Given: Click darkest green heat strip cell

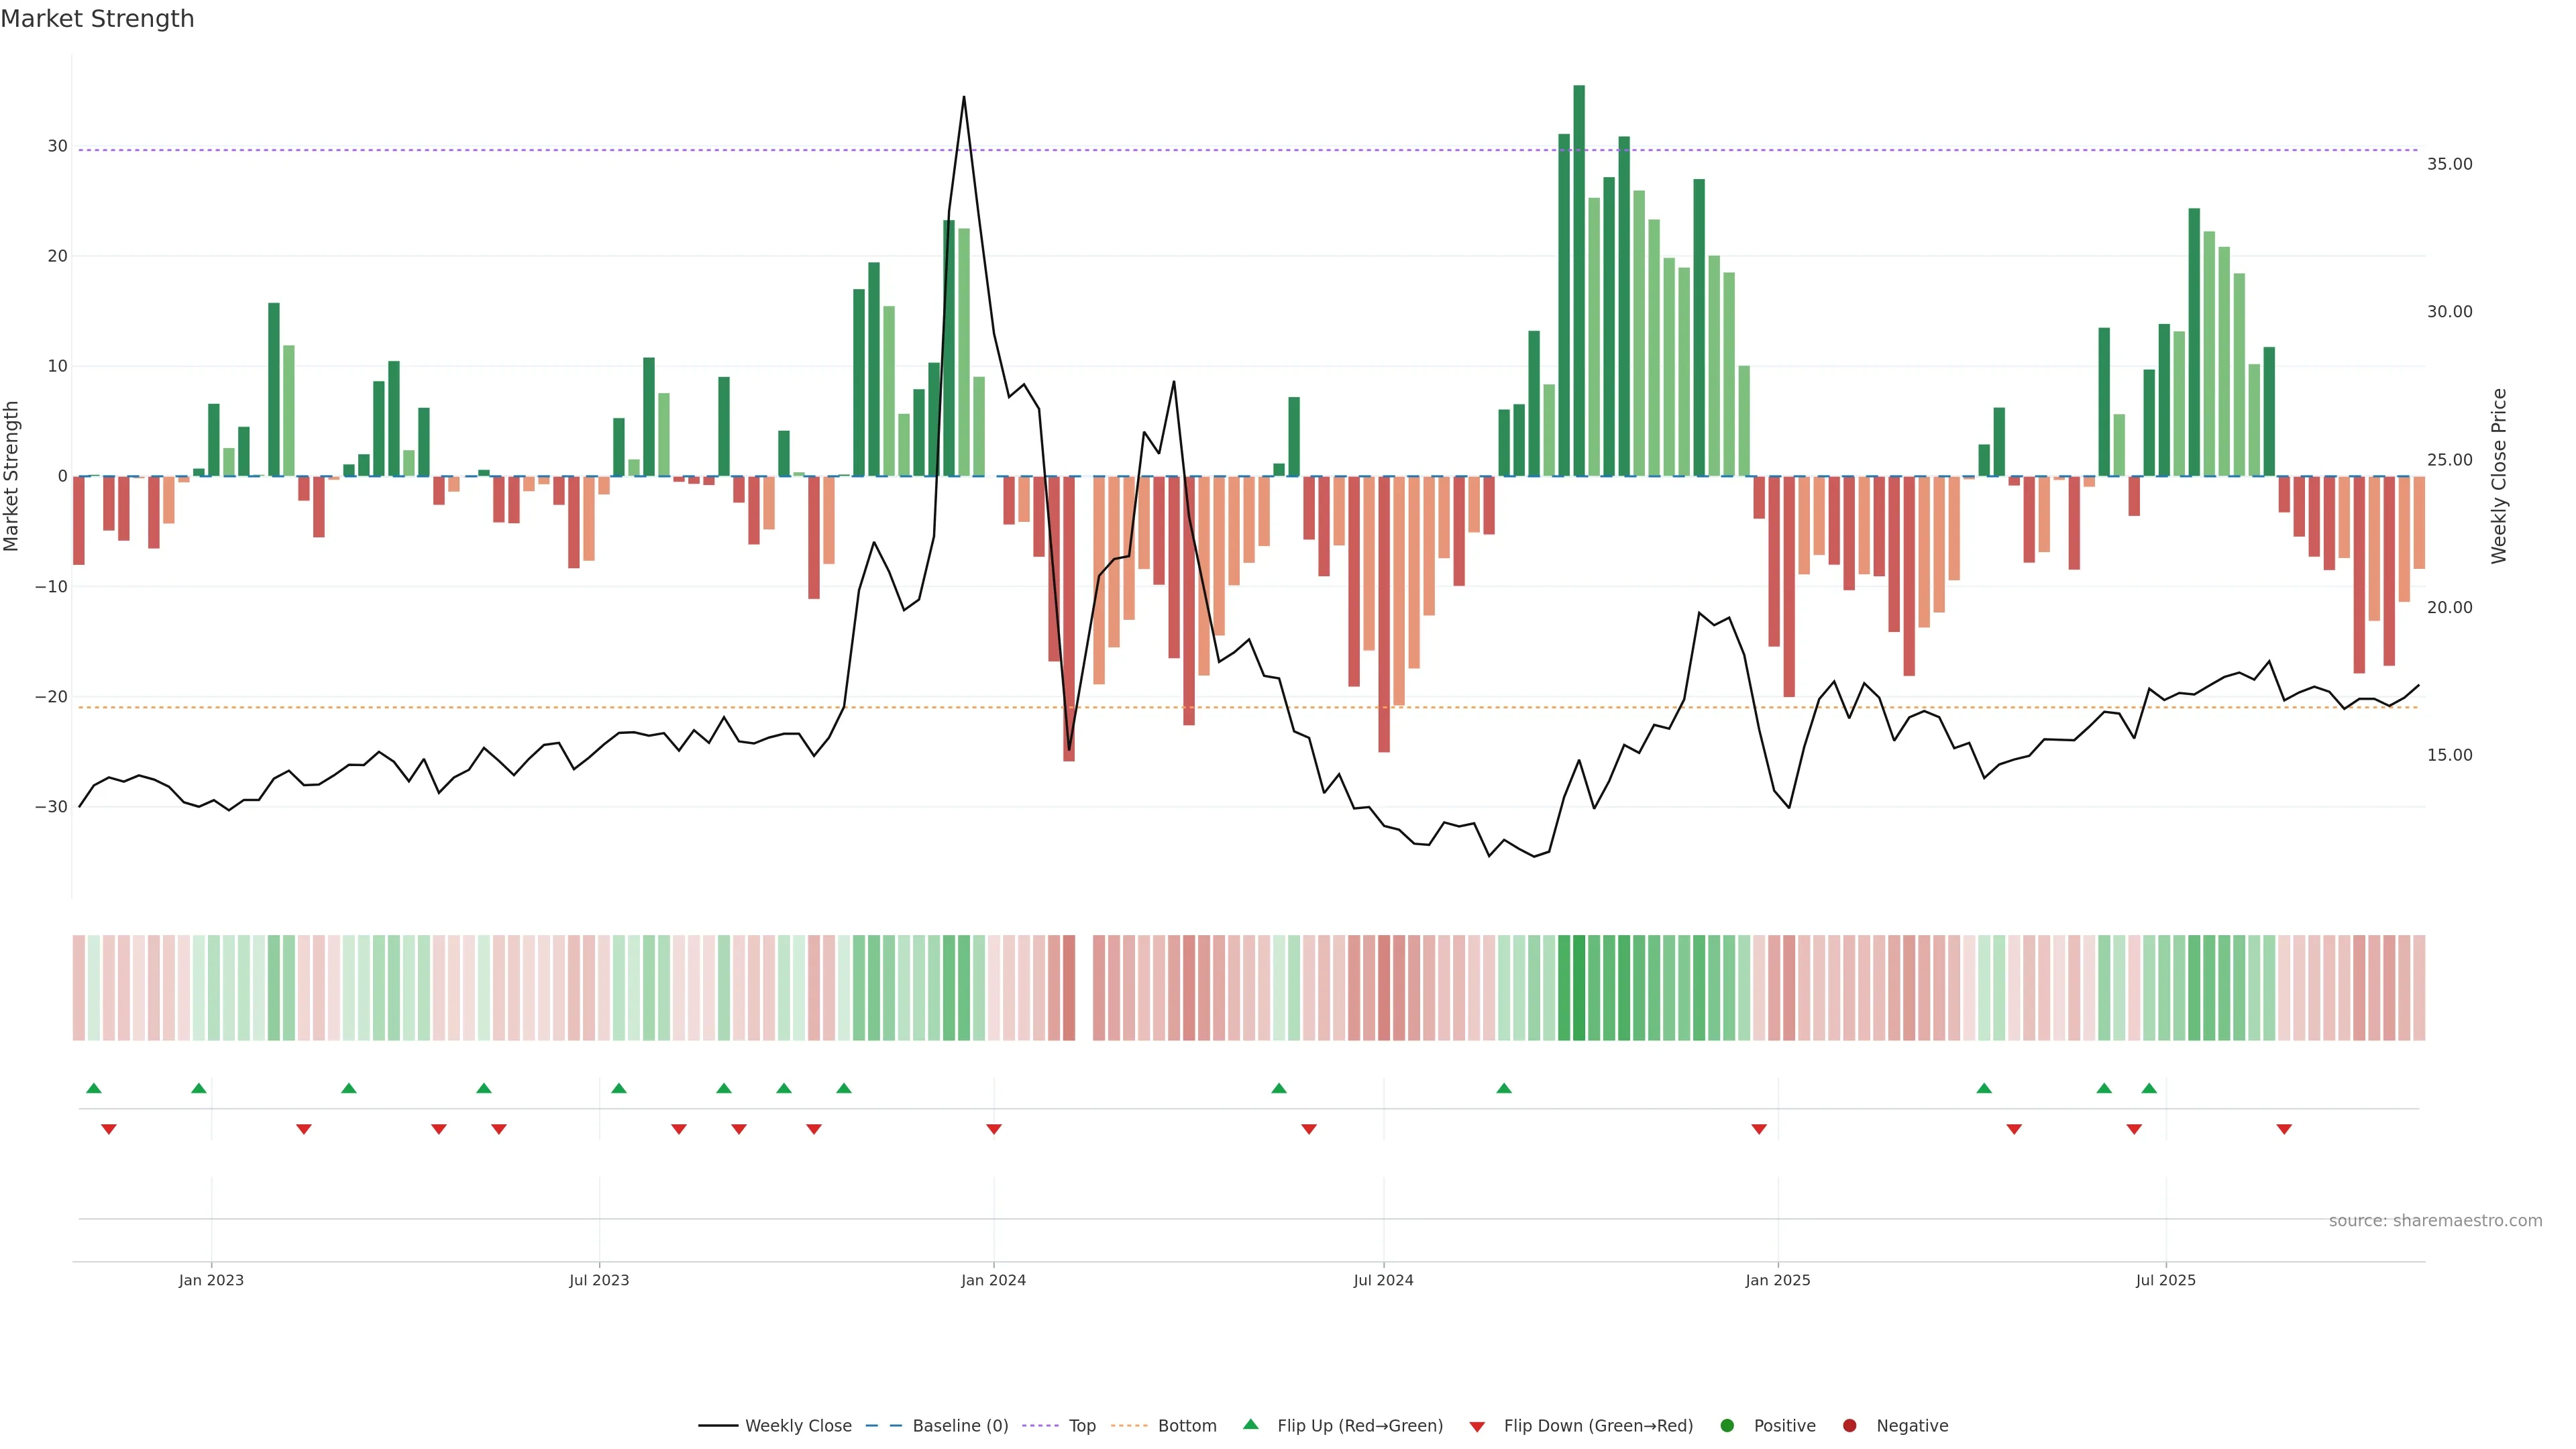Looking at the screenshot, I should [1579, 987].
